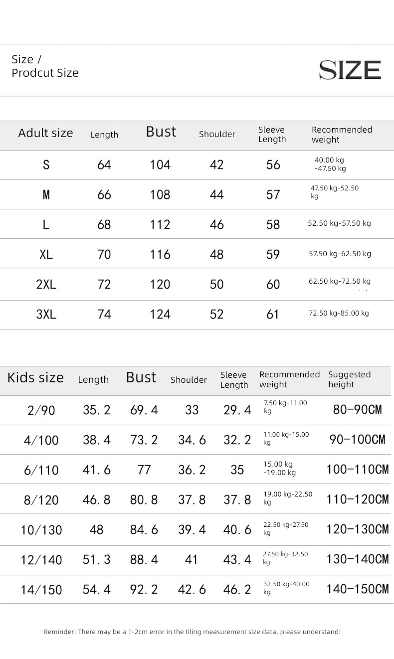Select bust value 84.6 in kids table
This screenshot has width=394, height=659.
(144, 529)
